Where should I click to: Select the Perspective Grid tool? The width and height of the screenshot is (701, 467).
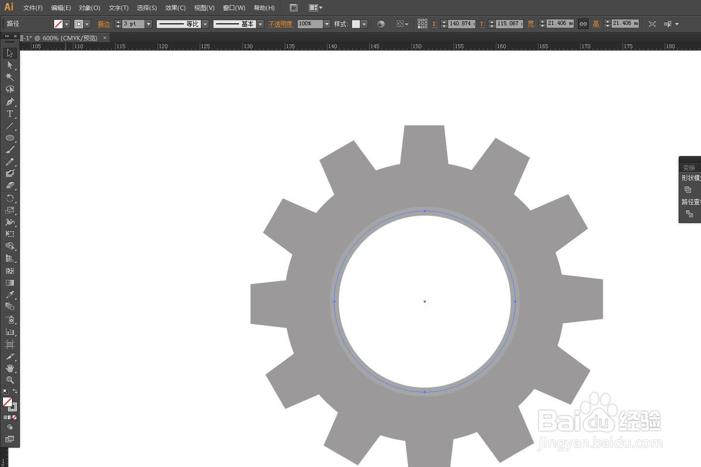tap(9, 258)
